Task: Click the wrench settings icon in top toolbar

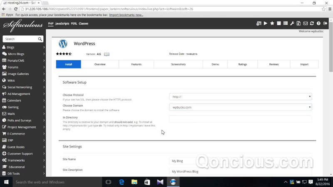Action: click(292, 24)
